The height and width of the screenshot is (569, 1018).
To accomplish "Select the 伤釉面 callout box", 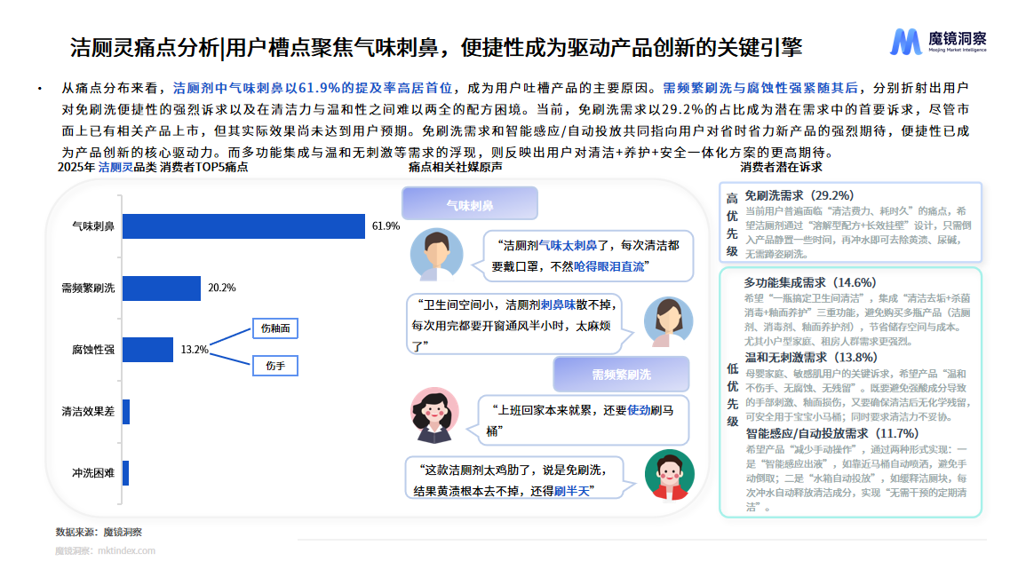I will pyautogui.click(x=274, y=329).
